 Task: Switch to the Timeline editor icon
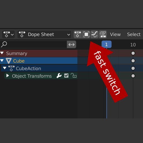(x=86, y=34)
